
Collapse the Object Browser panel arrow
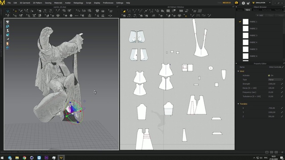coord(236,7)
